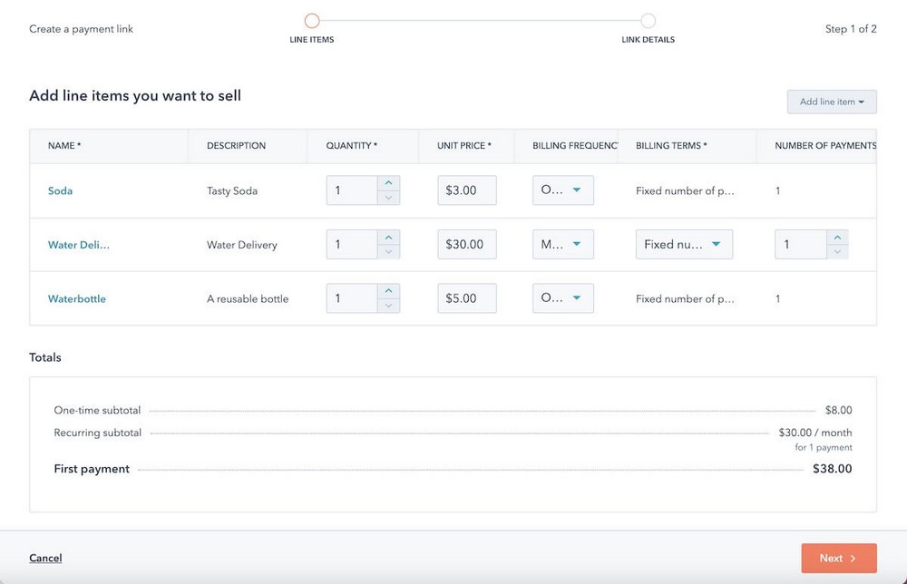Decrease the Soda quantity with the down arrow
This screenshot has width=907, height=584.
point(389,198)
